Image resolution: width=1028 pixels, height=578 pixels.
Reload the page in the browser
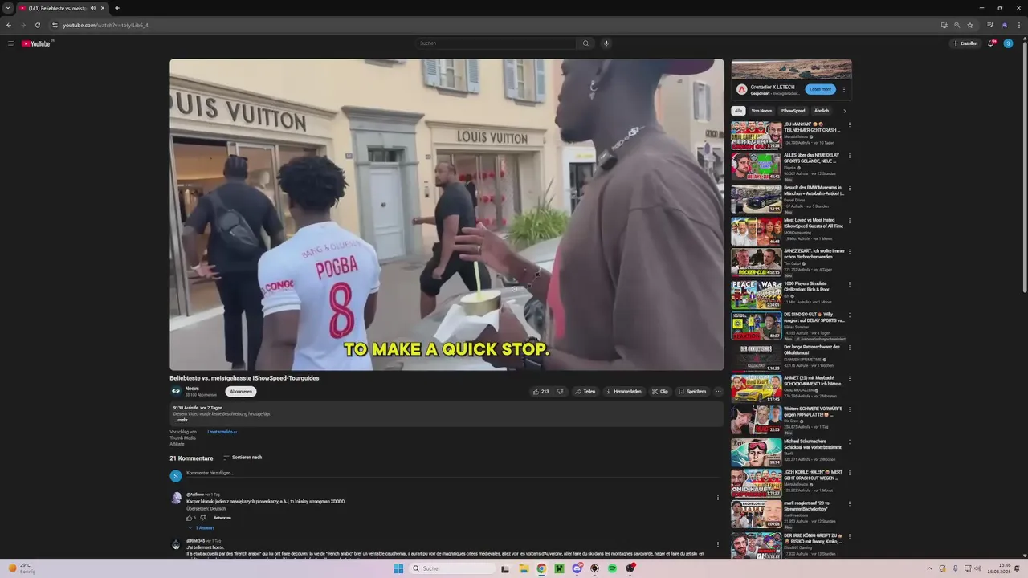tap(37, 25)
